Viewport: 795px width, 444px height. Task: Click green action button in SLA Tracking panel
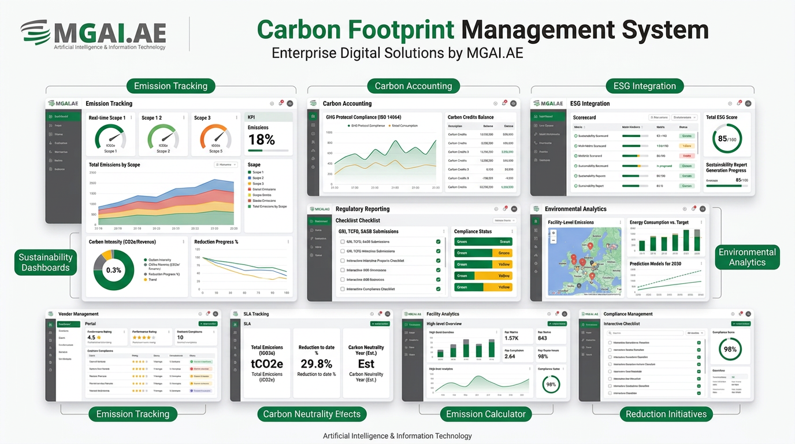point(380,324)
